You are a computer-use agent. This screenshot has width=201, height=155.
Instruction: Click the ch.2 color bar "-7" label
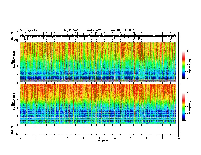pos(187,121)
